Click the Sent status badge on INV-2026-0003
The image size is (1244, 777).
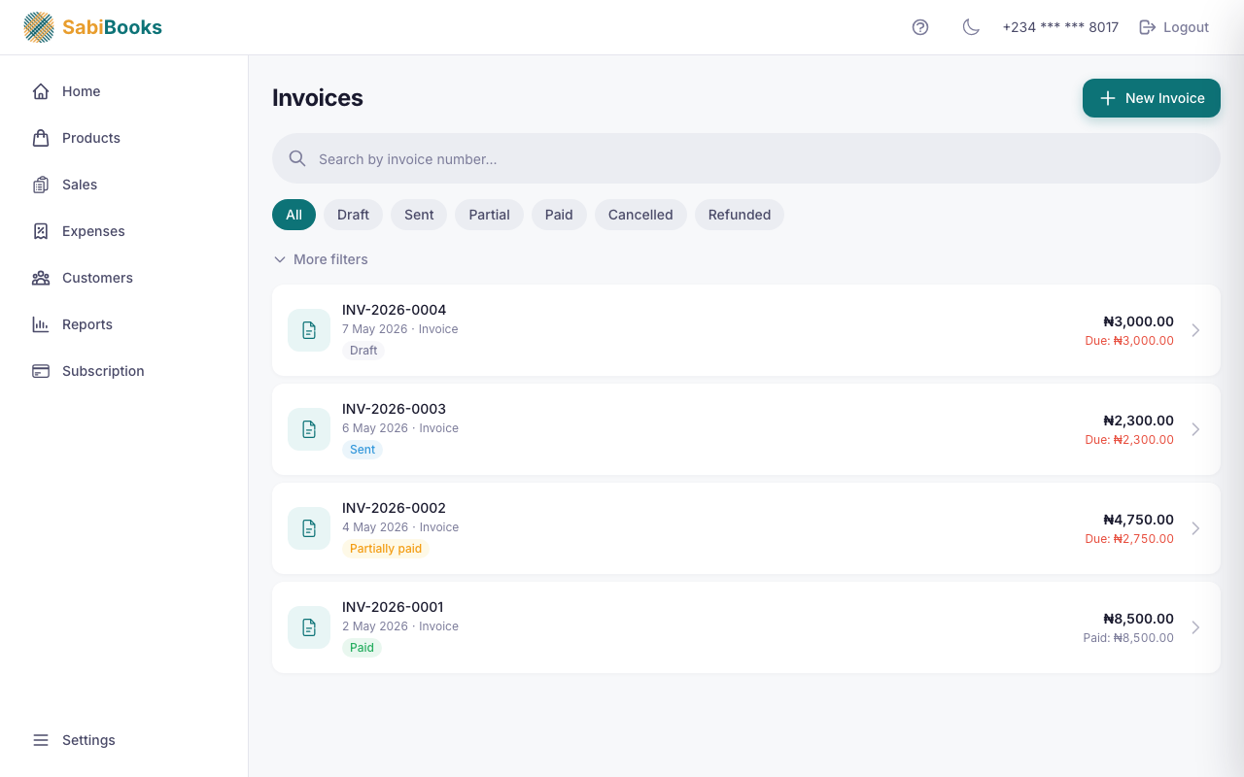pos(363,450)
